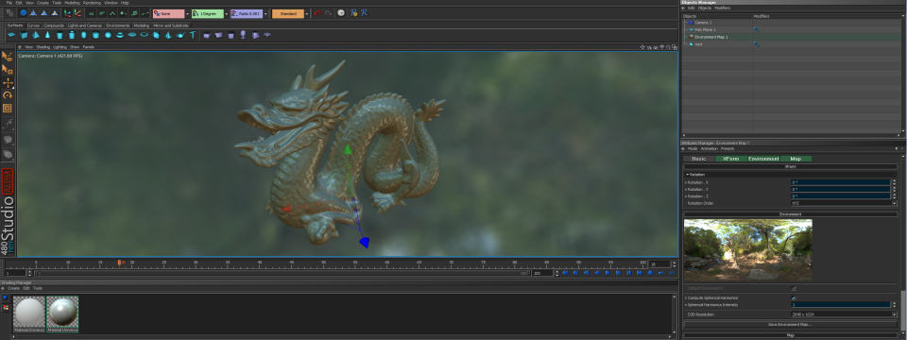Viewport: 907px width, 340px height.
Task: Click the modifier icon beside root
Action: pyautogui.click(x=757, y=44)
